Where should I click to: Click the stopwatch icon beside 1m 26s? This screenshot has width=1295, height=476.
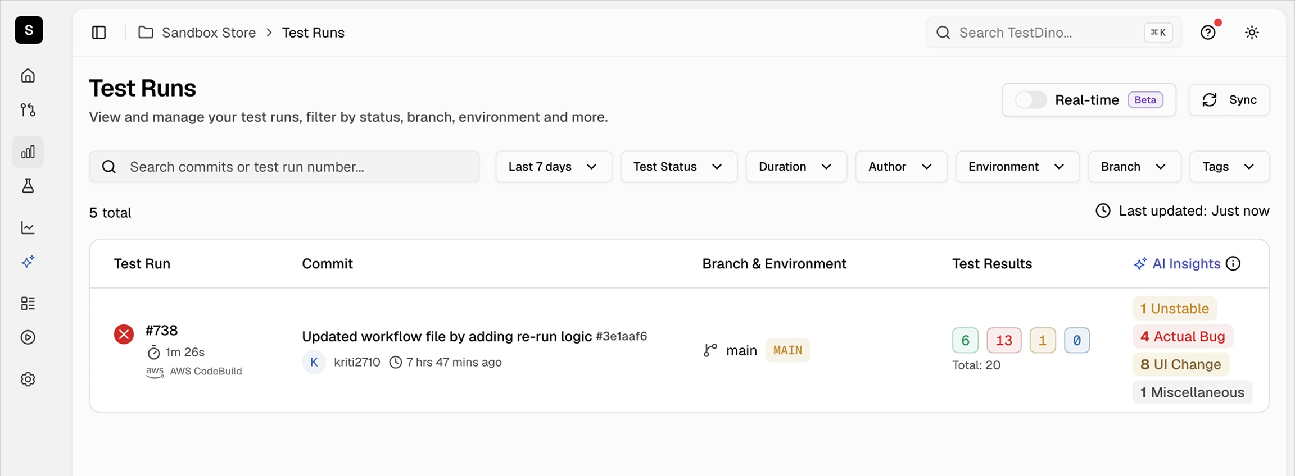pyautogui.click(x=153, y=353)
